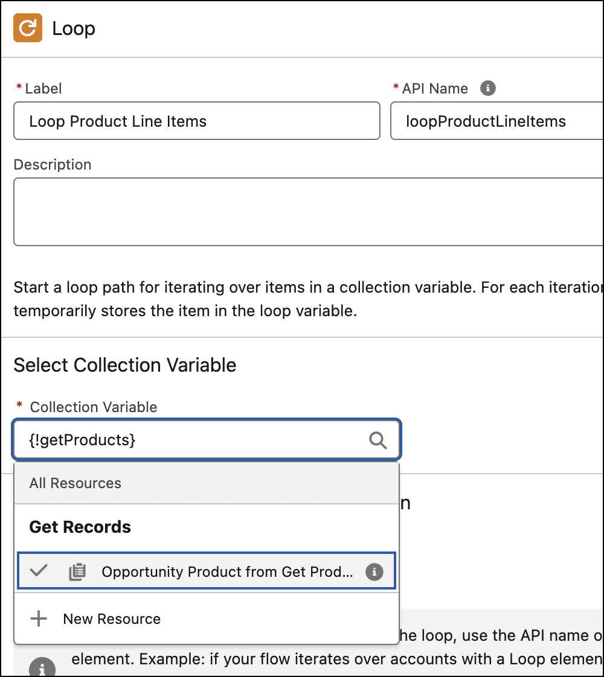Click the orange Loop element icon

coord(28,28)
